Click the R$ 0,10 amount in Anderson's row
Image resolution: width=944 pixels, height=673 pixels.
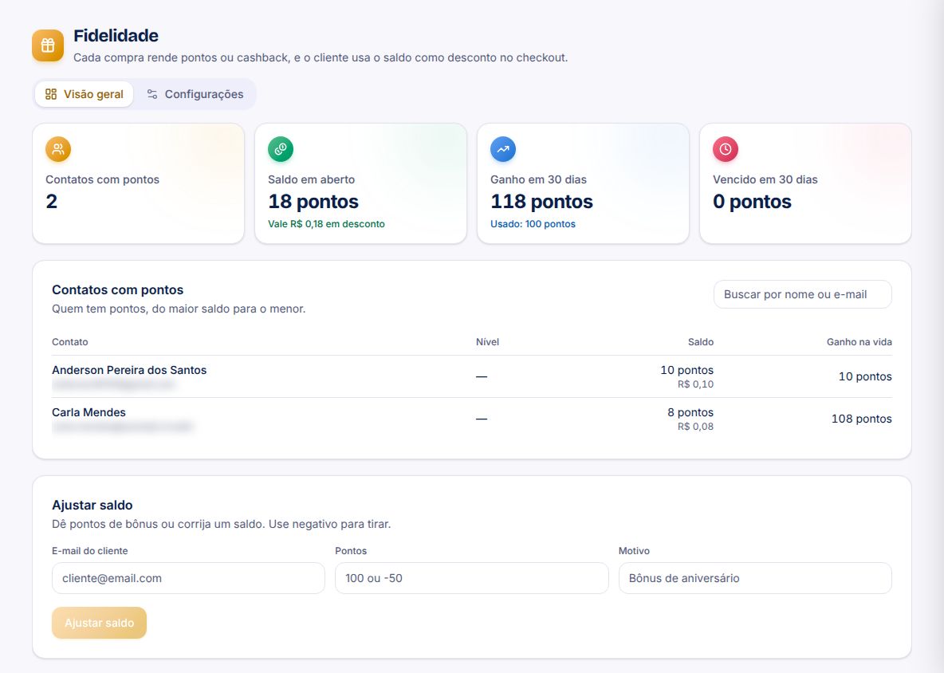695,384
